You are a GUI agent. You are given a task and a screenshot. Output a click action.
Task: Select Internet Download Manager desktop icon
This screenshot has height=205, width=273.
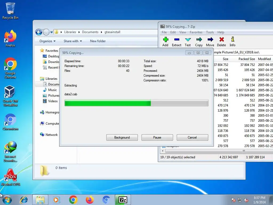[10, 152]
